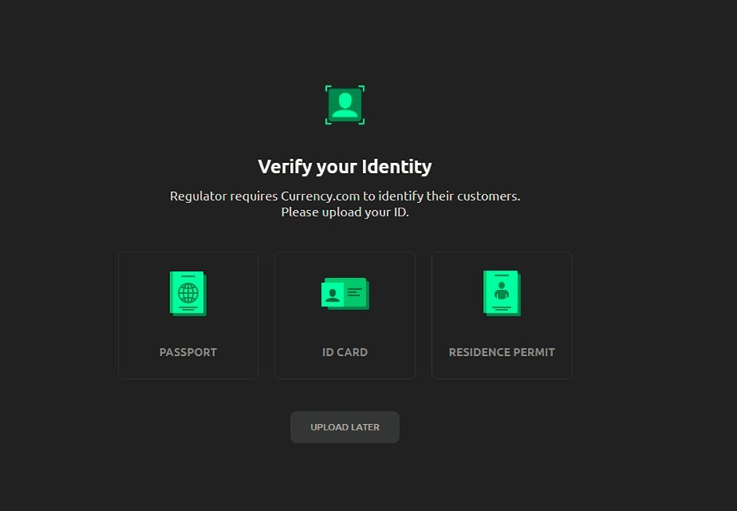Click the Verify your Identity heading
737x511 pixels.
345,167
